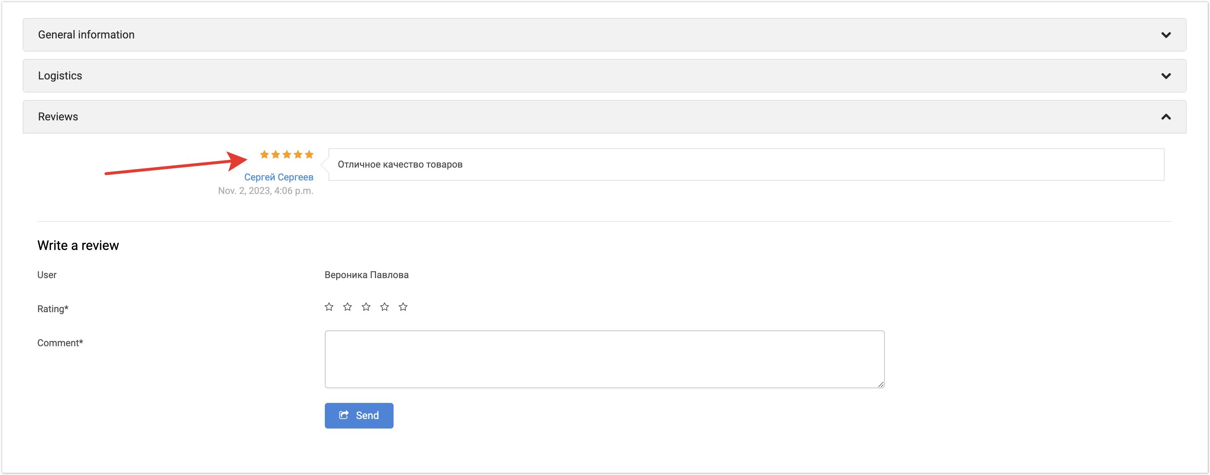This screenshot has width=1210, height=475.
Task: Select the third rating star
Action: tap(366, 307)
